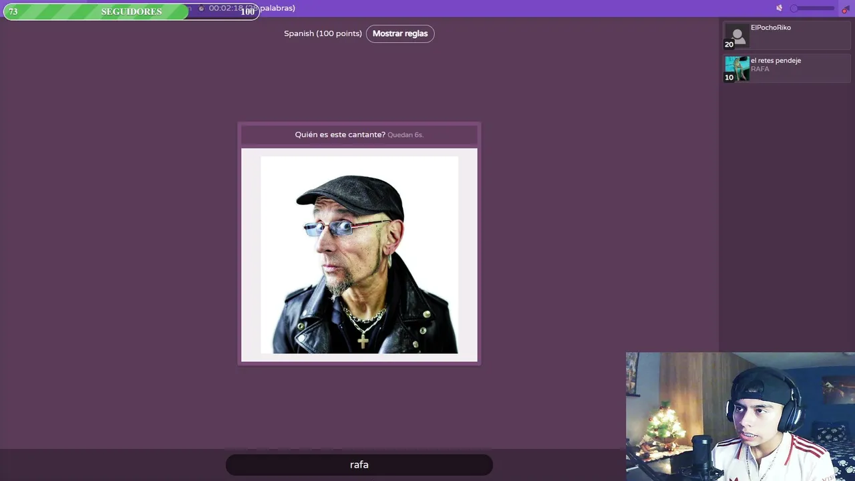Image resolution: width=855 pixels, height=481 pixels.
Task: Click the answer input field containing rafa
Action: pos(359,465)
